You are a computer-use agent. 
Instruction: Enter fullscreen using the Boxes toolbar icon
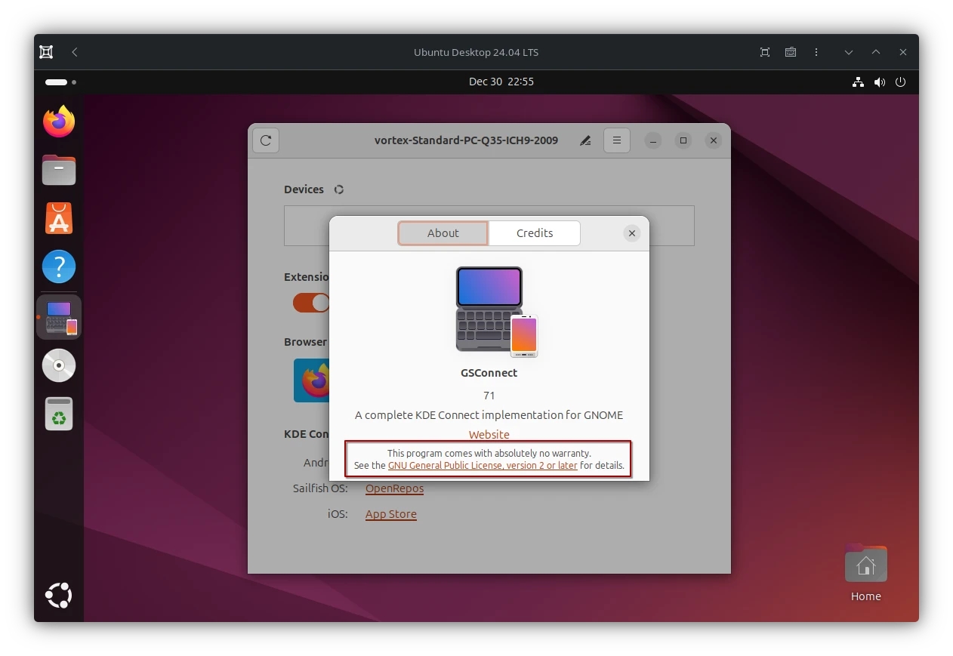click(764, 51)
